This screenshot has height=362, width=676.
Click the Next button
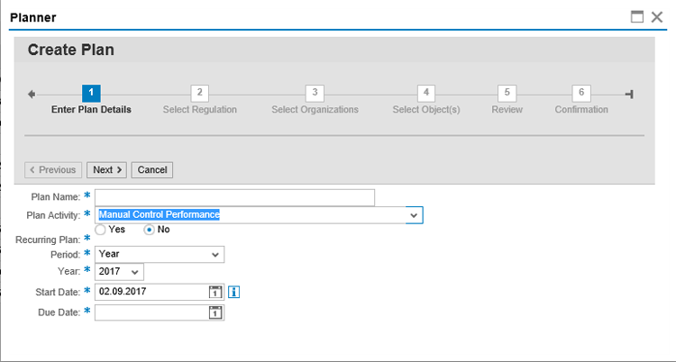(107, 169)
